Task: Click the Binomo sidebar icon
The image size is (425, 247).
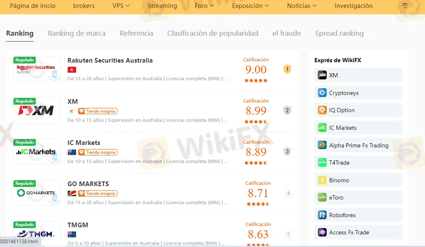Action: click(322, 180)
